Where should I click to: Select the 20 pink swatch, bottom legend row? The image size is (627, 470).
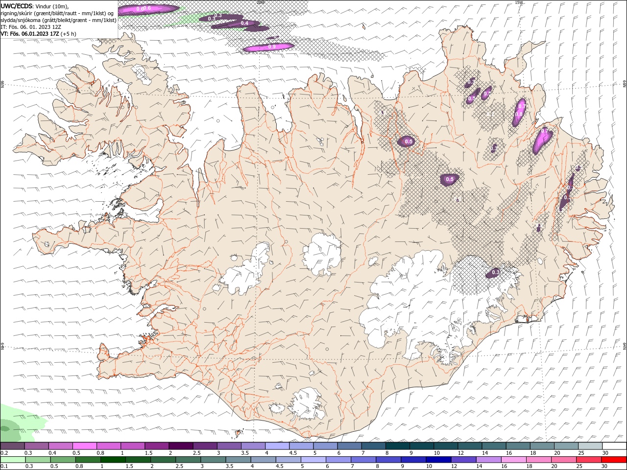pos(563,460)
